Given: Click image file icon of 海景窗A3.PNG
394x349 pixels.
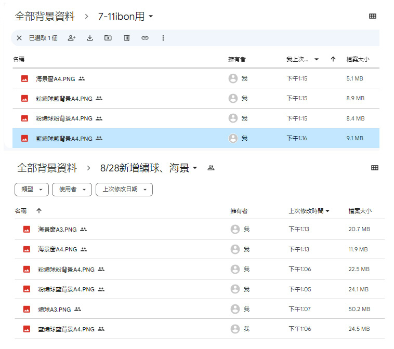Looking at the screenshot, I should click(x=27, y=229).
